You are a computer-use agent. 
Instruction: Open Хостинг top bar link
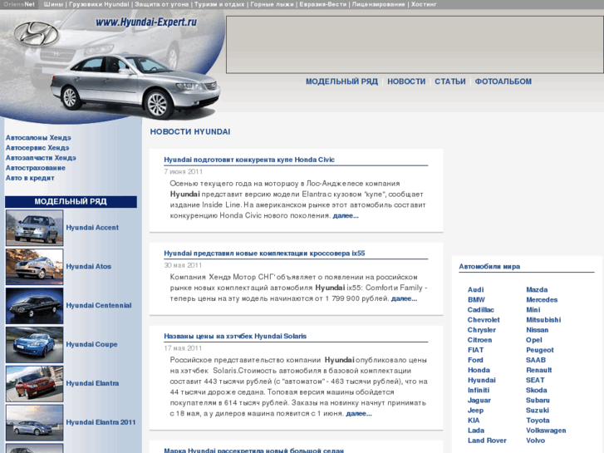tap(424, 4)
